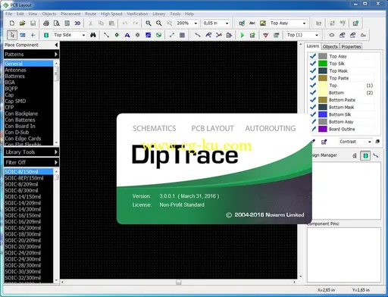Select Cap SMD in the library list
The image size is (388, 297).
(15, 101)
